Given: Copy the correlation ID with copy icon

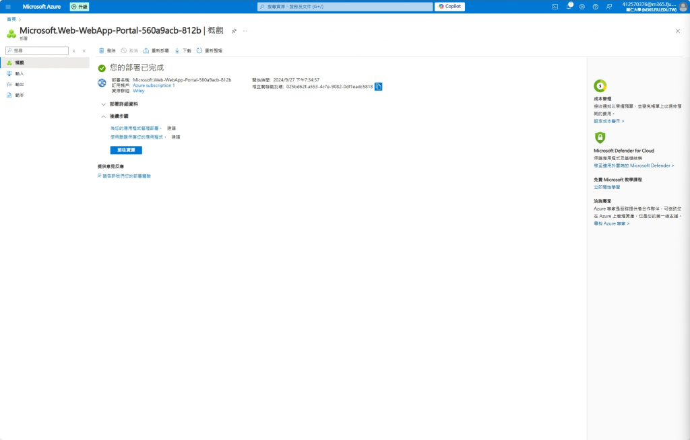Looking at the screenshot, I should (379, 87).
